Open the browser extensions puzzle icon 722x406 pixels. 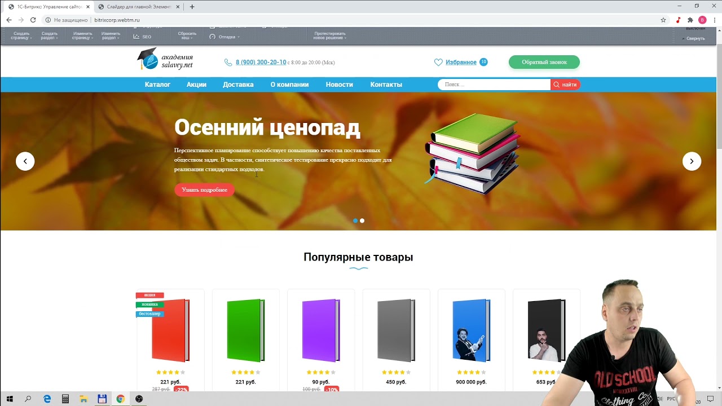690,20
